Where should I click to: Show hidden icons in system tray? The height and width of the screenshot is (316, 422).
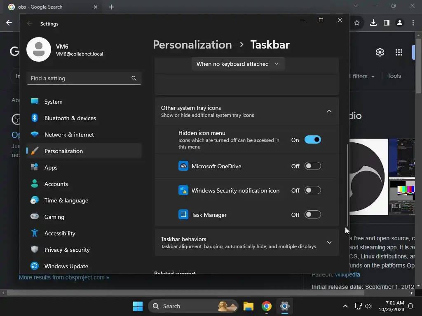(x=345, y=306)
